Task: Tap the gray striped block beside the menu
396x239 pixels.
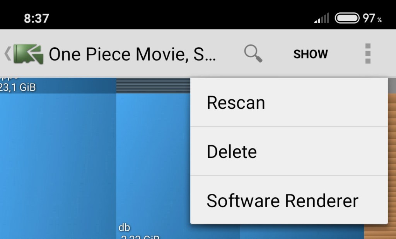Action: (153, 85)
